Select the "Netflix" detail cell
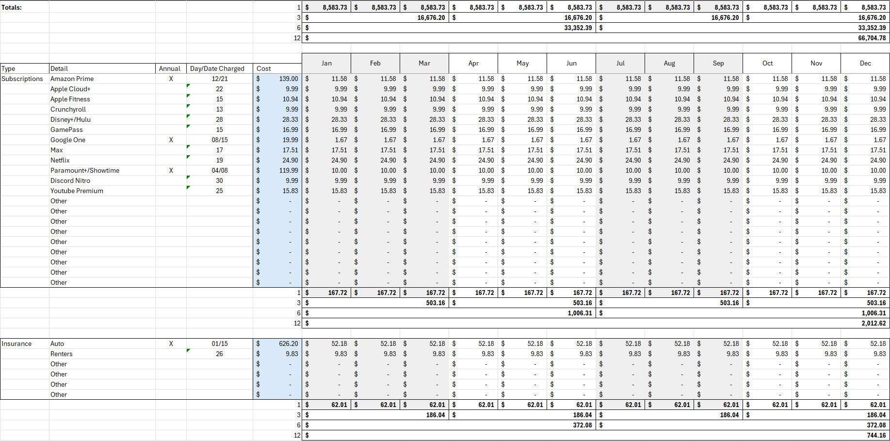The image size is (890, 441). tap(102, 160)
